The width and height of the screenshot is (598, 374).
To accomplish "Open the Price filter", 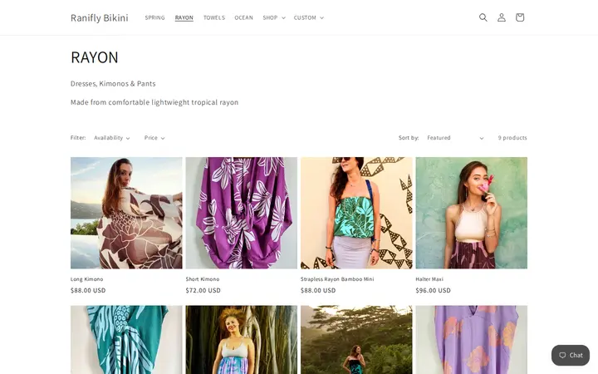I will (154, 138).
